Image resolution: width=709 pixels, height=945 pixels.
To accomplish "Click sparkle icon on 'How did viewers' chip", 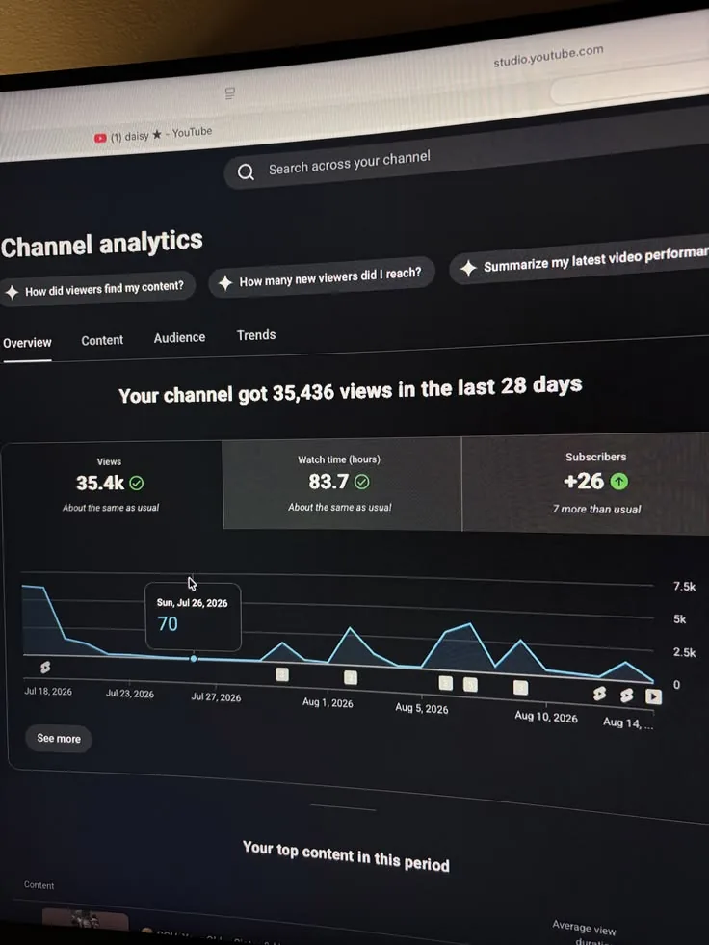I will (12, 293).
